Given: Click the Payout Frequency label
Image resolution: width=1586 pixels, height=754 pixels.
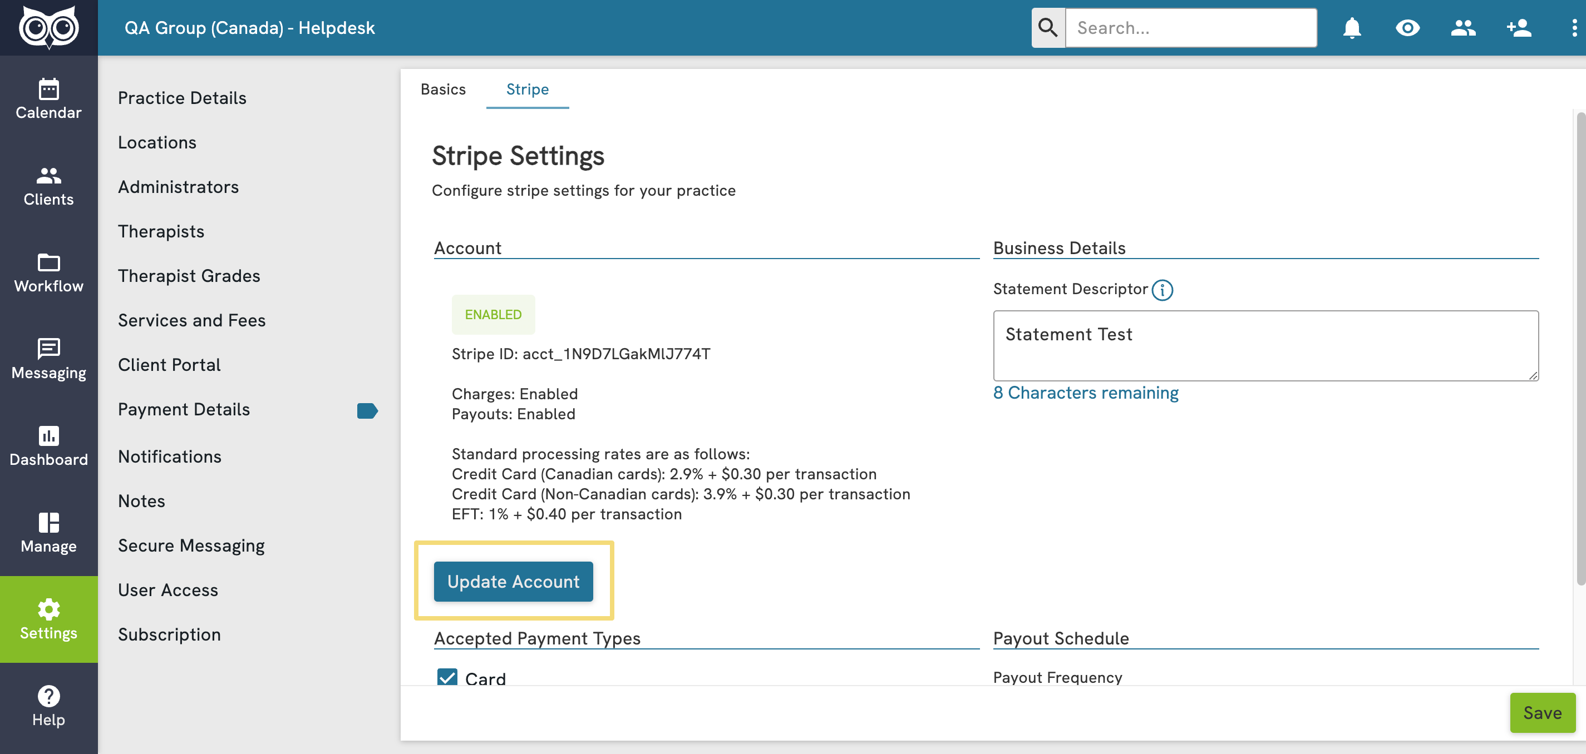Looking at the screenshot, I should [x=1057, y=677].
